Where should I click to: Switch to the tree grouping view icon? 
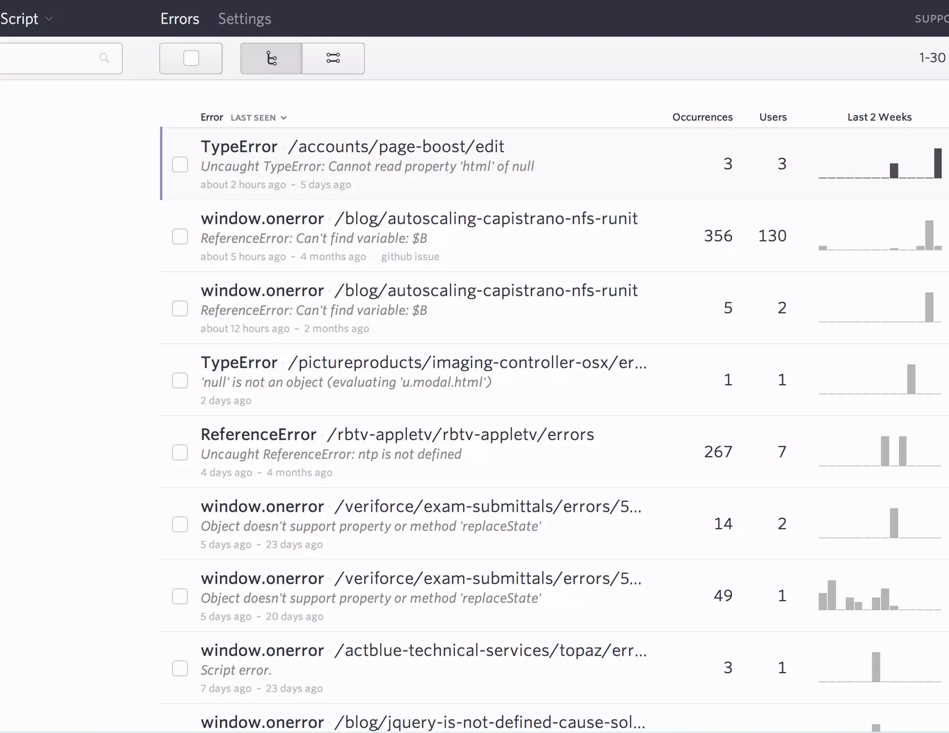272,58
